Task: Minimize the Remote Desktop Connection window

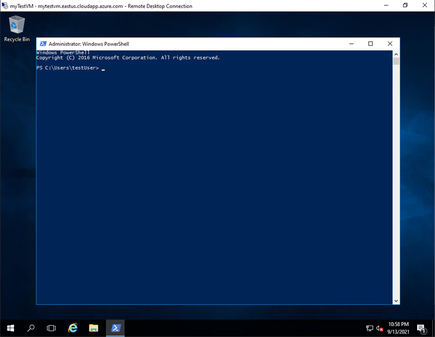Action: 386,5
